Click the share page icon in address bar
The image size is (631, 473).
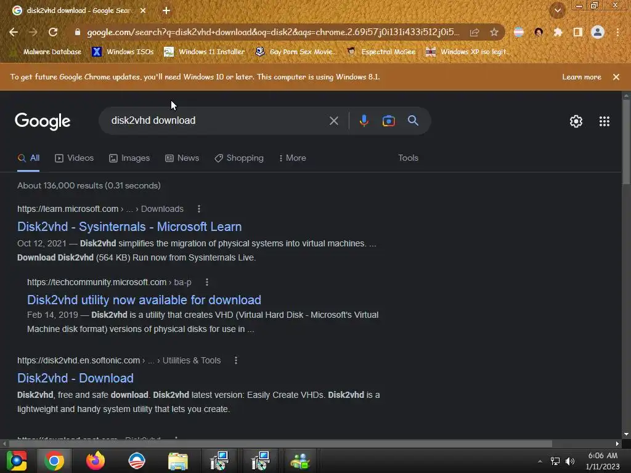474,32
